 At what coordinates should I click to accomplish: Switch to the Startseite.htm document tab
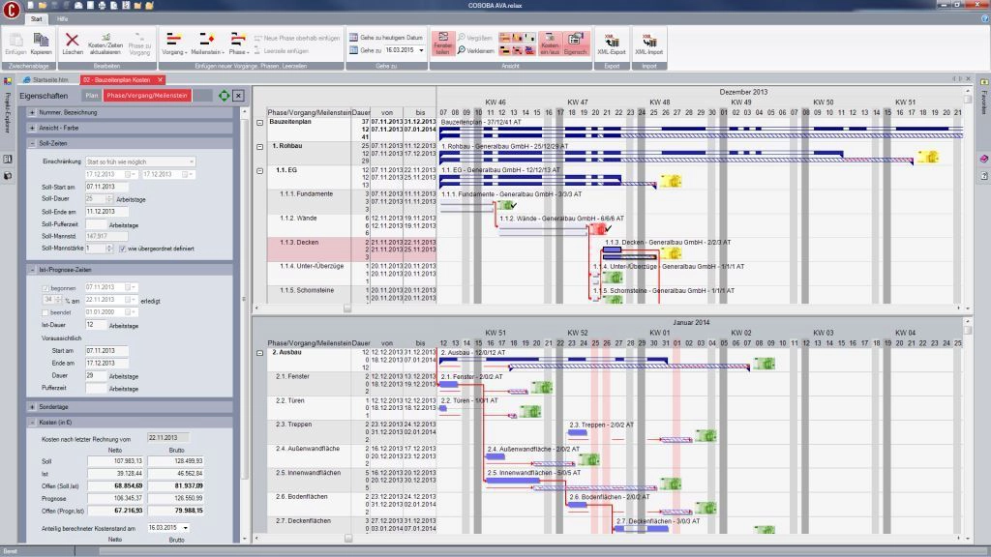tap(49, 79)
